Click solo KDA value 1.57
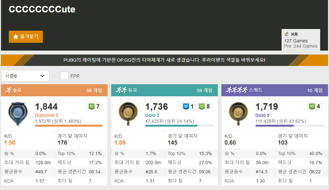Screen dimensions: 329x190 (x=40, y=181)
